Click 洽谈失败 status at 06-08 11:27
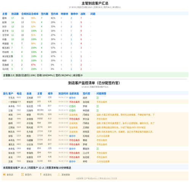Screen dimensions: 190x187 [73, 115]
